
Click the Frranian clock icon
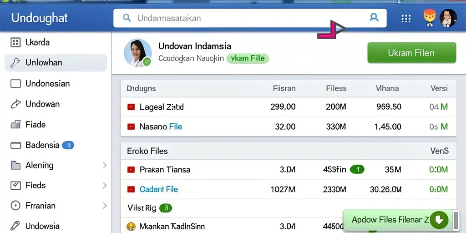pyautogui.click(x=15, y=206)
